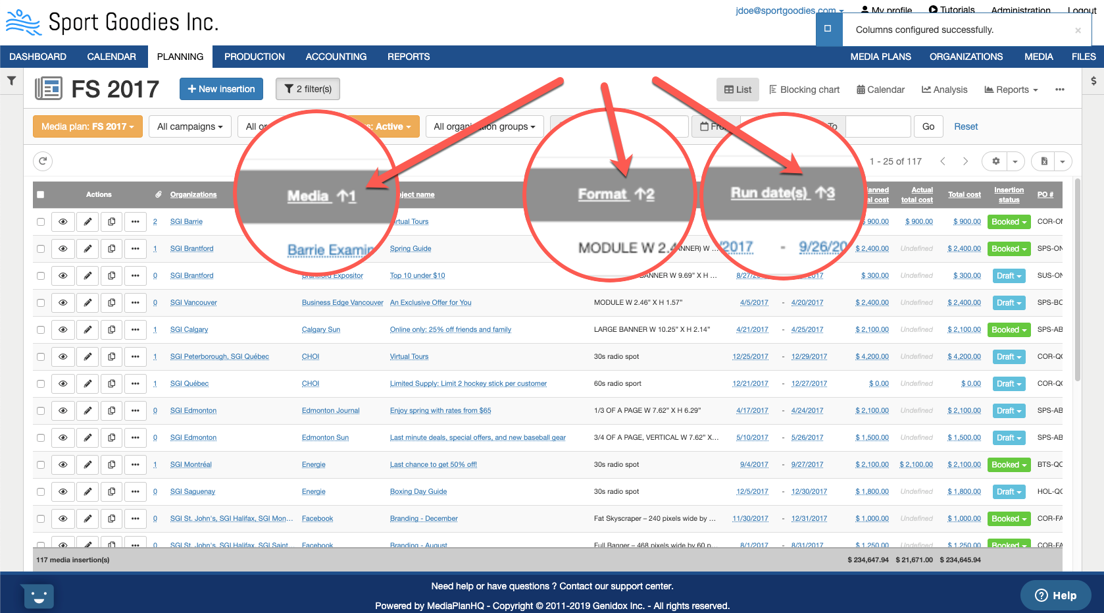1104x613 pixels.
Task: Click the pencil edit icon for SGI Barrie
Action: tap(88, 222)
